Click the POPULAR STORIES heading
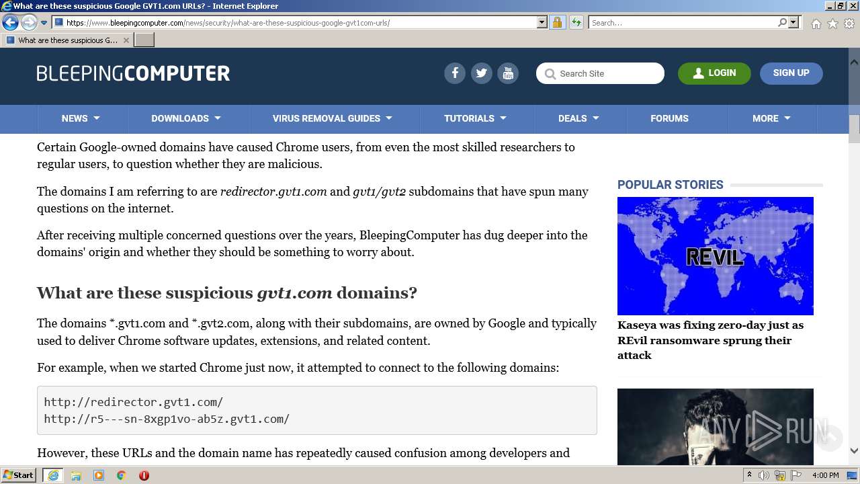The width and height of the screenshot is (860, 484). [x=670, y=185]
